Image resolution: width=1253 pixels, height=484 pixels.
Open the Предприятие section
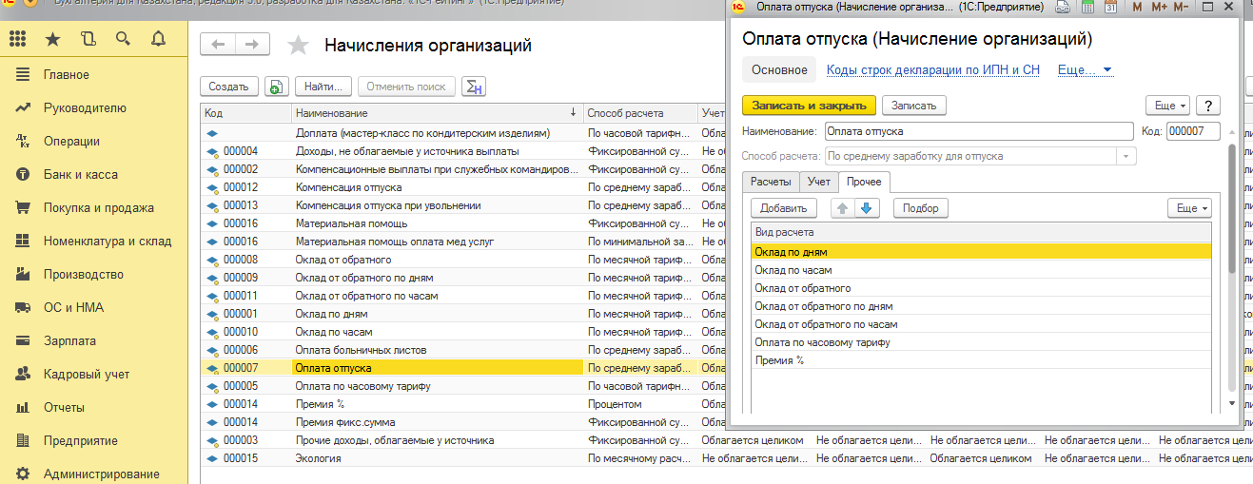tap(81, 440)
